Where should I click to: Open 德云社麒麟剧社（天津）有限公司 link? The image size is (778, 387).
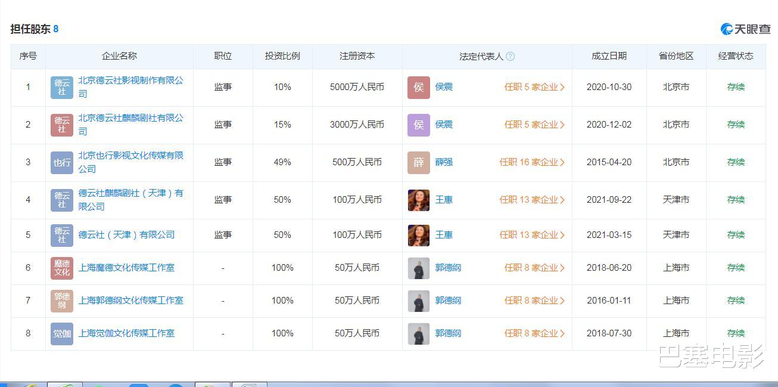(131, 200)
